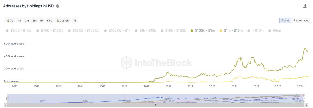This screenshot has height=108, width=313.
Task: Show All time range data
Action: tap(75, 21)
